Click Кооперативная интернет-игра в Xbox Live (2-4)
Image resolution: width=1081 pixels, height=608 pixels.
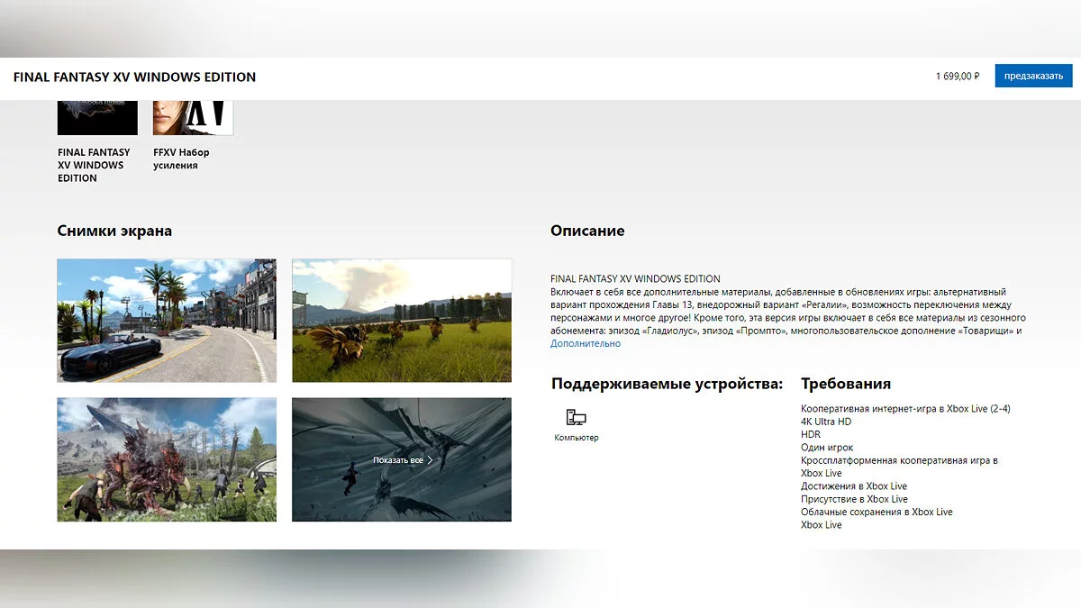[905, 409]
